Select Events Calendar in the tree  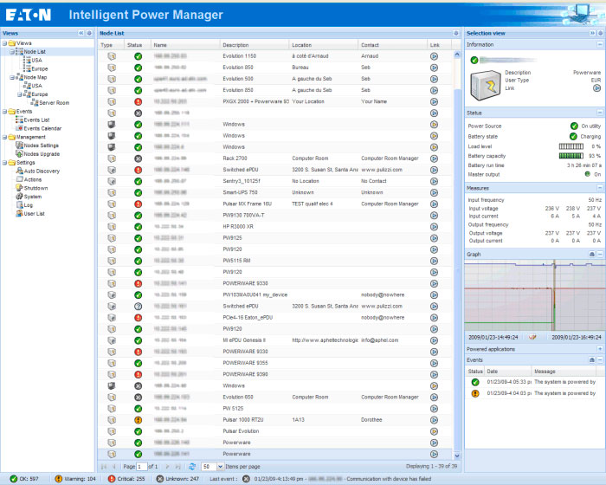(42, 128)
